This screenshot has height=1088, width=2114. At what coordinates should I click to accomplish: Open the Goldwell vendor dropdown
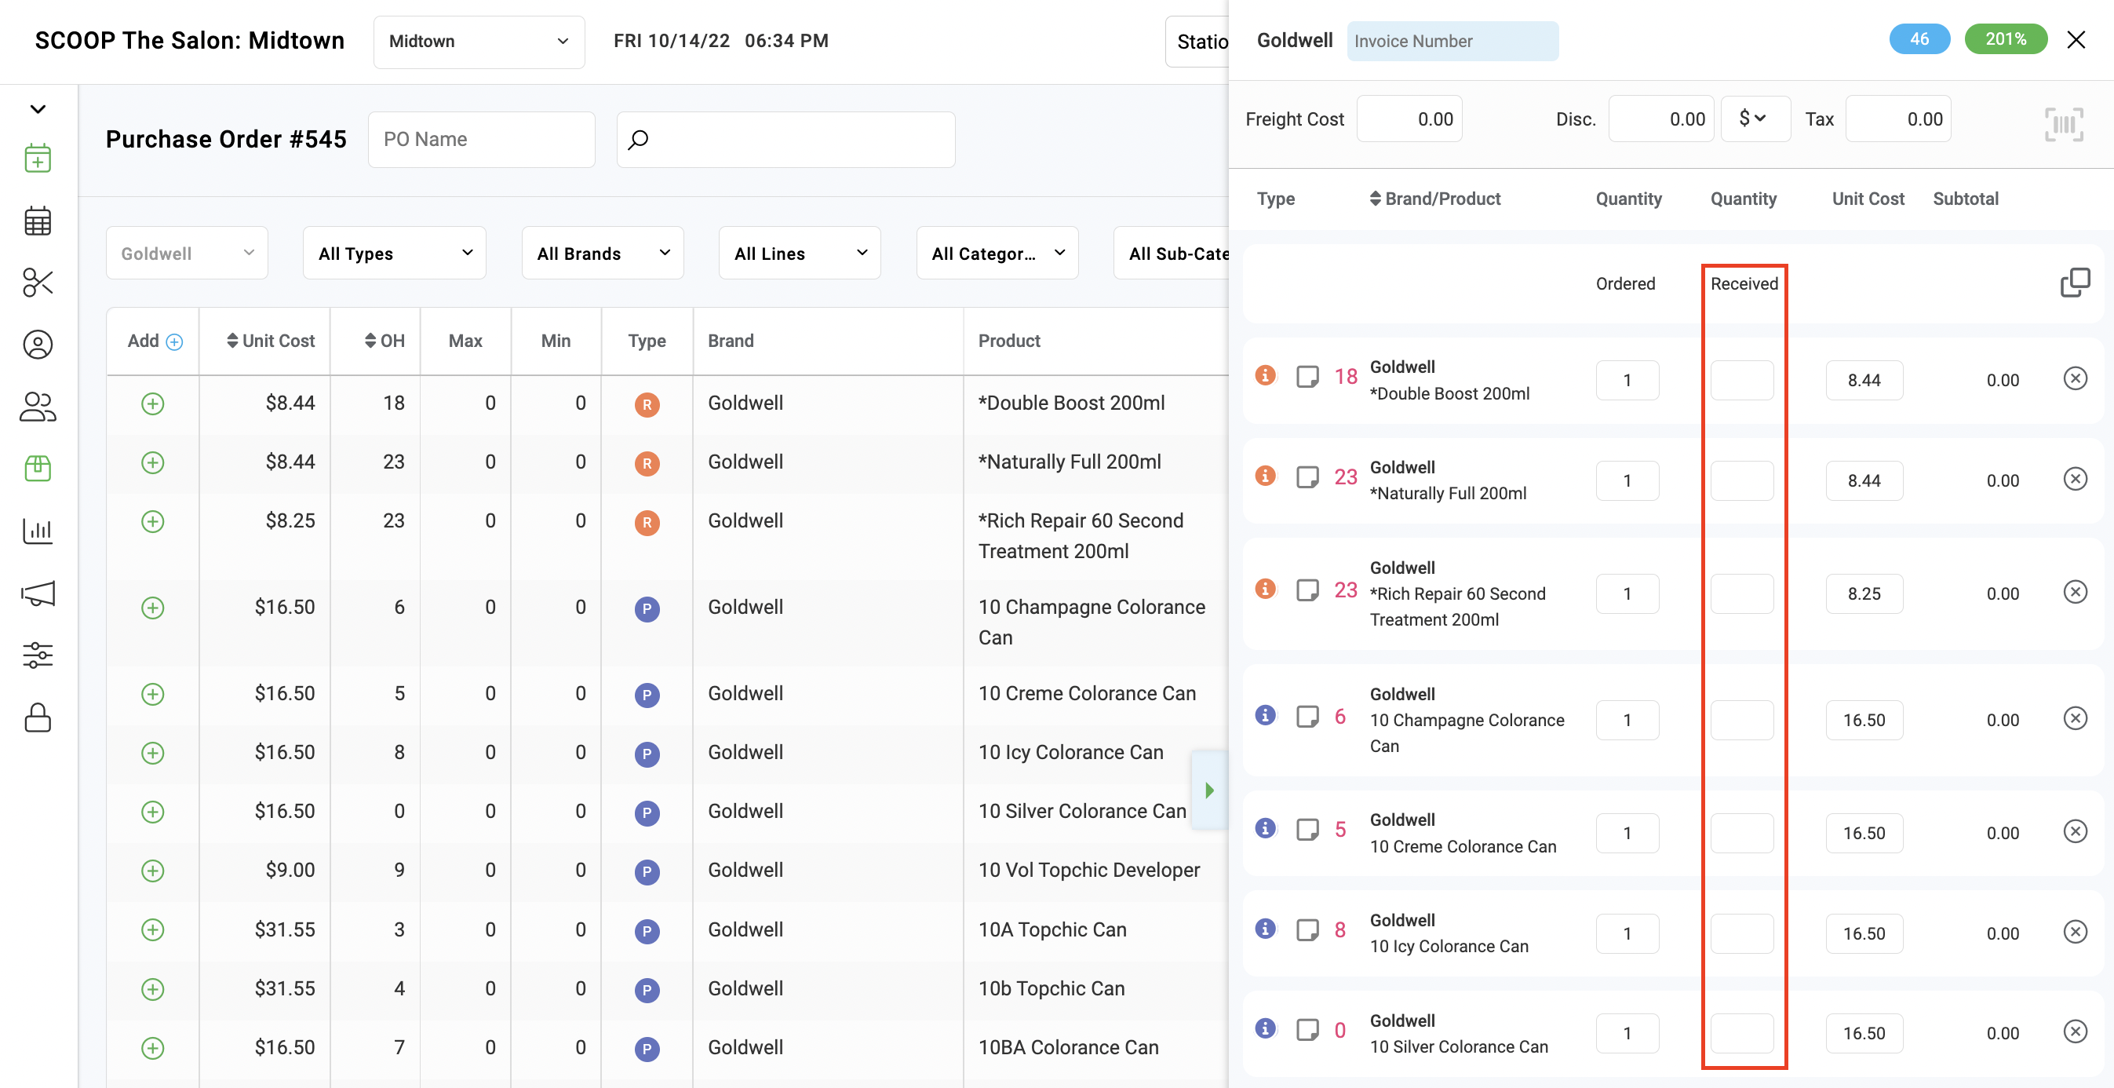(x=187, y=254)
